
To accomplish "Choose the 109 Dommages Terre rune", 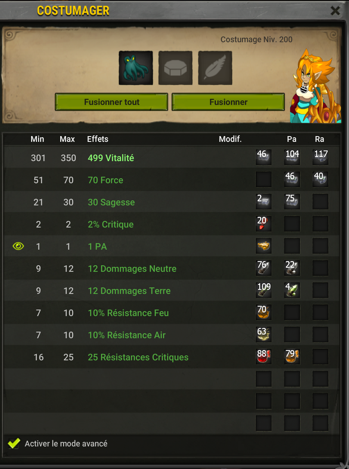I will pos(263,290).
